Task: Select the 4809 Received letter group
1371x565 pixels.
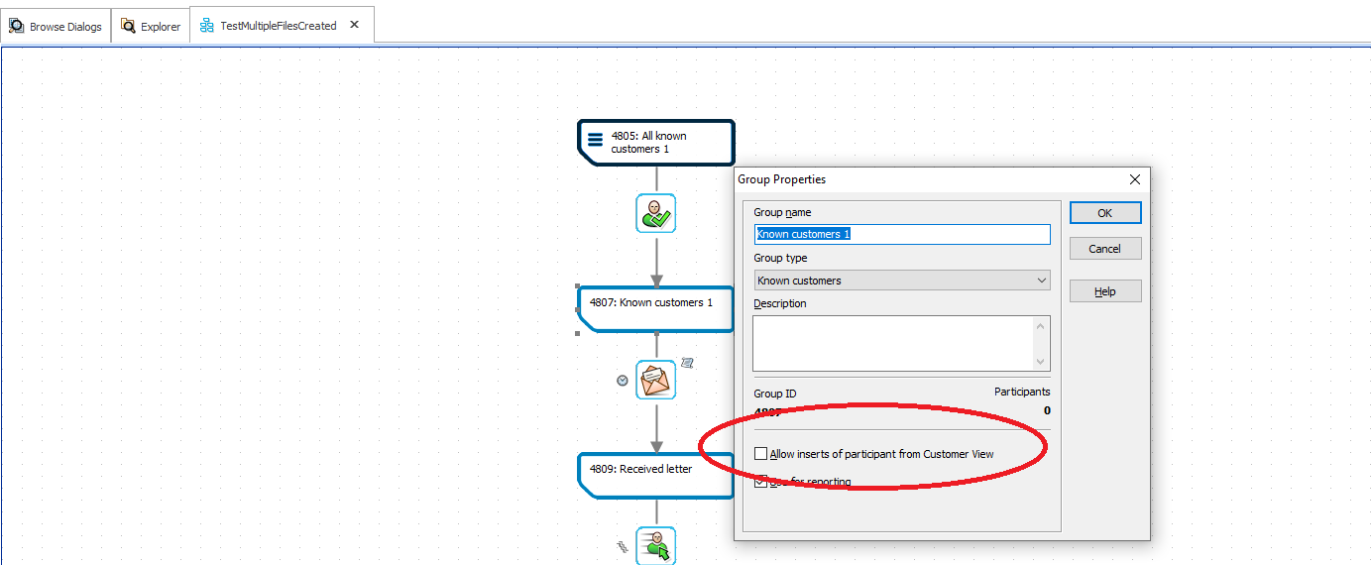Action: tap(656, 475)
